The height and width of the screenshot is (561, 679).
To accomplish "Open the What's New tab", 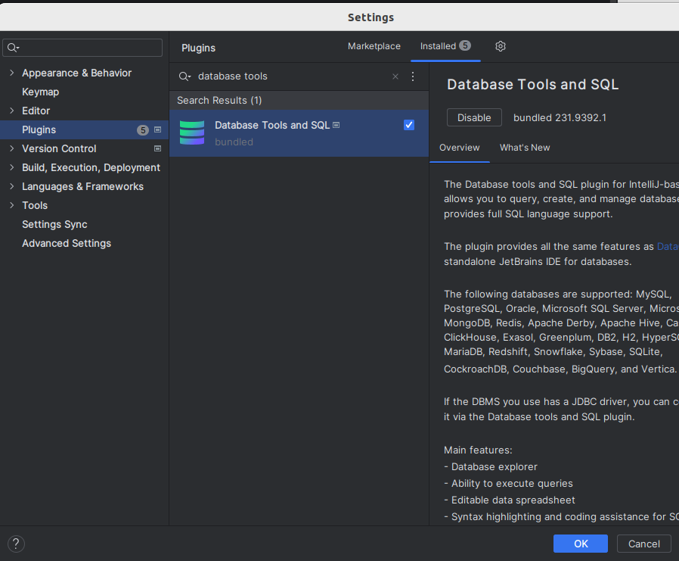I will click(525, 148).
